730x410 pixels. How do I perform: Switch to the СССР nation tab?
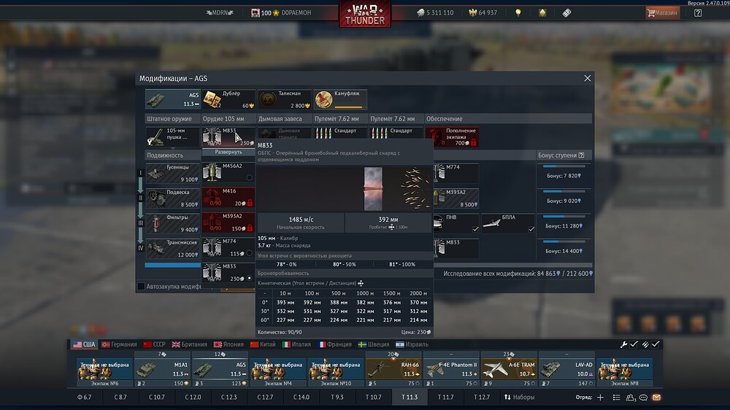point(154,344)
